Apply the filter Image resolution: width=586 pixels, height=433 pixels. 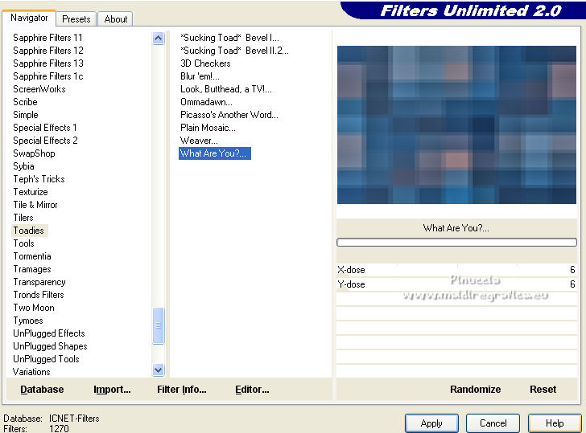tap(431, 423)
